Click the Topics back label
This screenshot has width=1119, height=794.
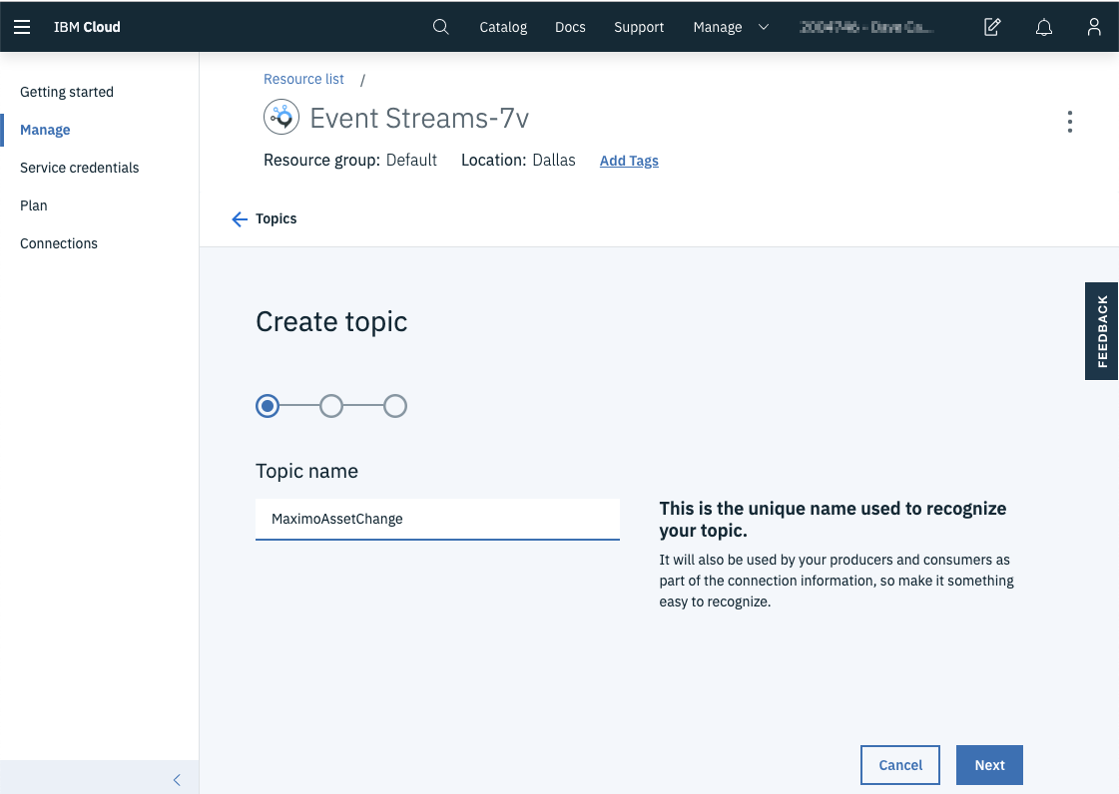[277, 219]
